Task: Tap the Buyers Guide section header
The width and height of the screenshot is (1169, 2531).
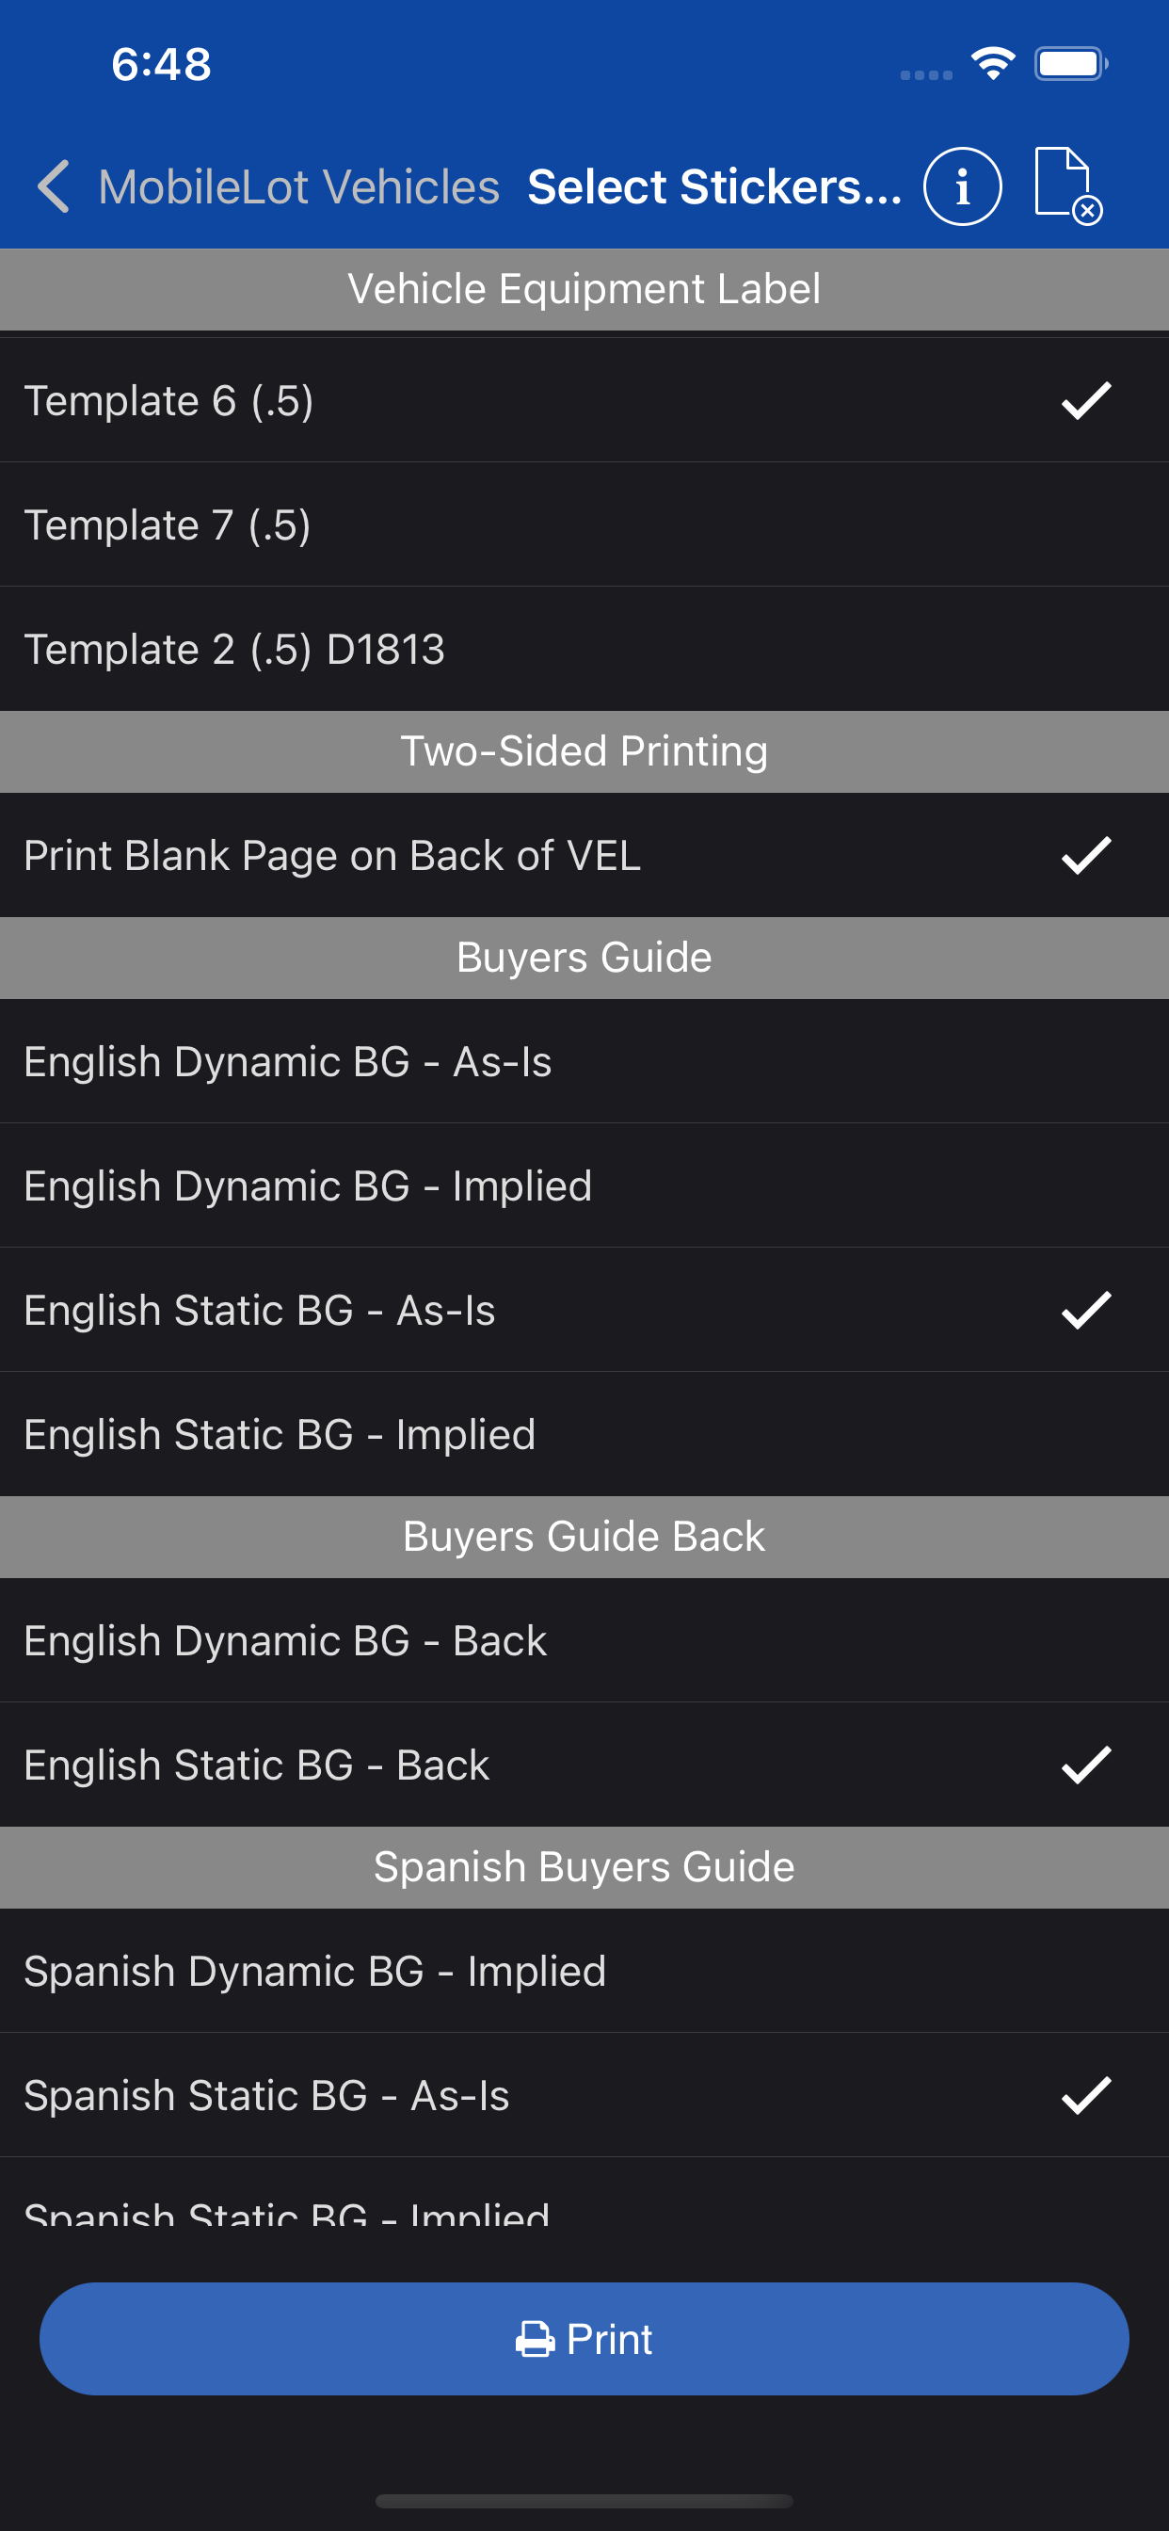Action: coord(584,958)
